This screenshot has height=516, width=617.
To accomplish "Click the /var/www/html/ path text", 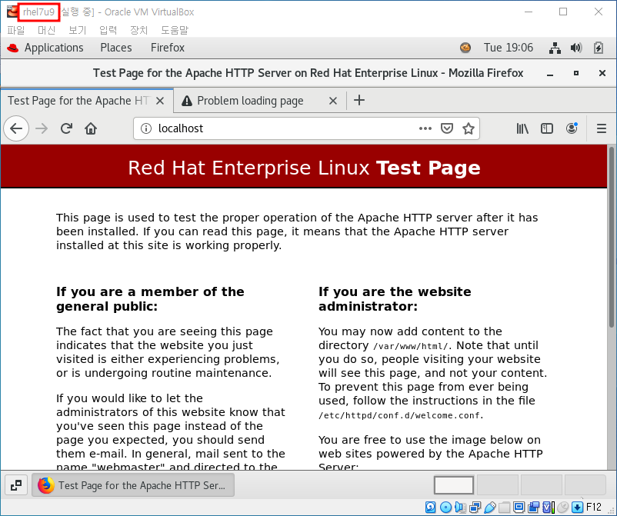I will (x=410, y=346).
